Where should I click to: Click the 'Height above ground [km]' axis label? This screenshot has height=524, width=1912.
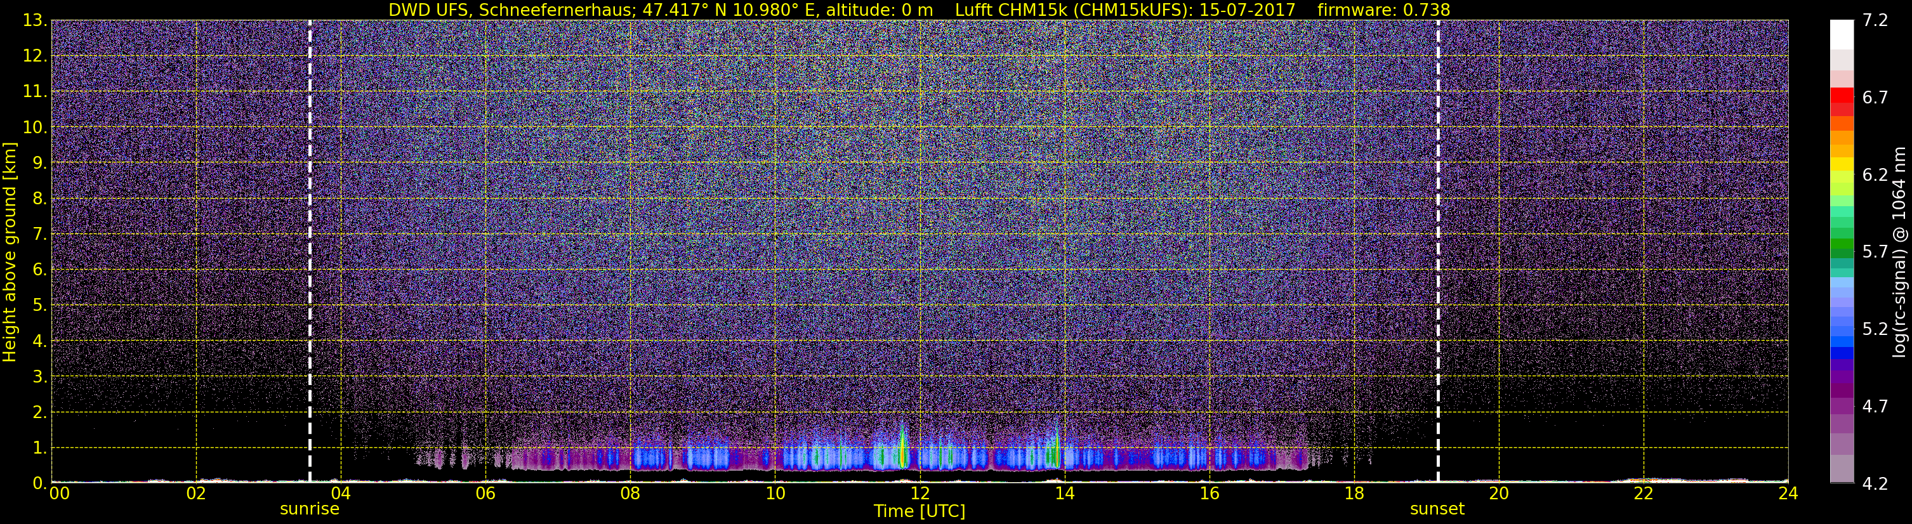point(10,252)
